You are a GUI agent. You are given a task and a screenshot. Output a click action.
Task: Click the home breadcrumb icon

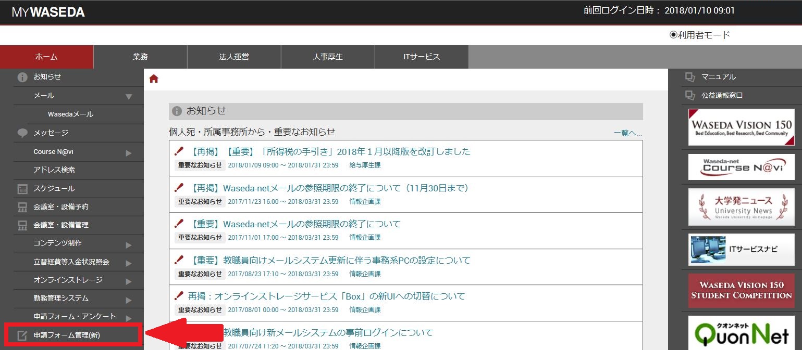[x=153, y=79]
